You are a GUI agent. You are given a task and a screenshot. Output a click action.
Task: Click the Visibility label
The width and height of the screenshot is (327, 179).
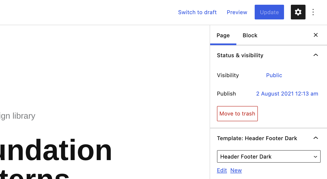tap(228, 75)
